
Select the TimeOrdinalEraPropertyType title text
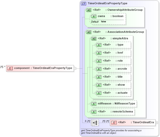(x=107, y=3)
